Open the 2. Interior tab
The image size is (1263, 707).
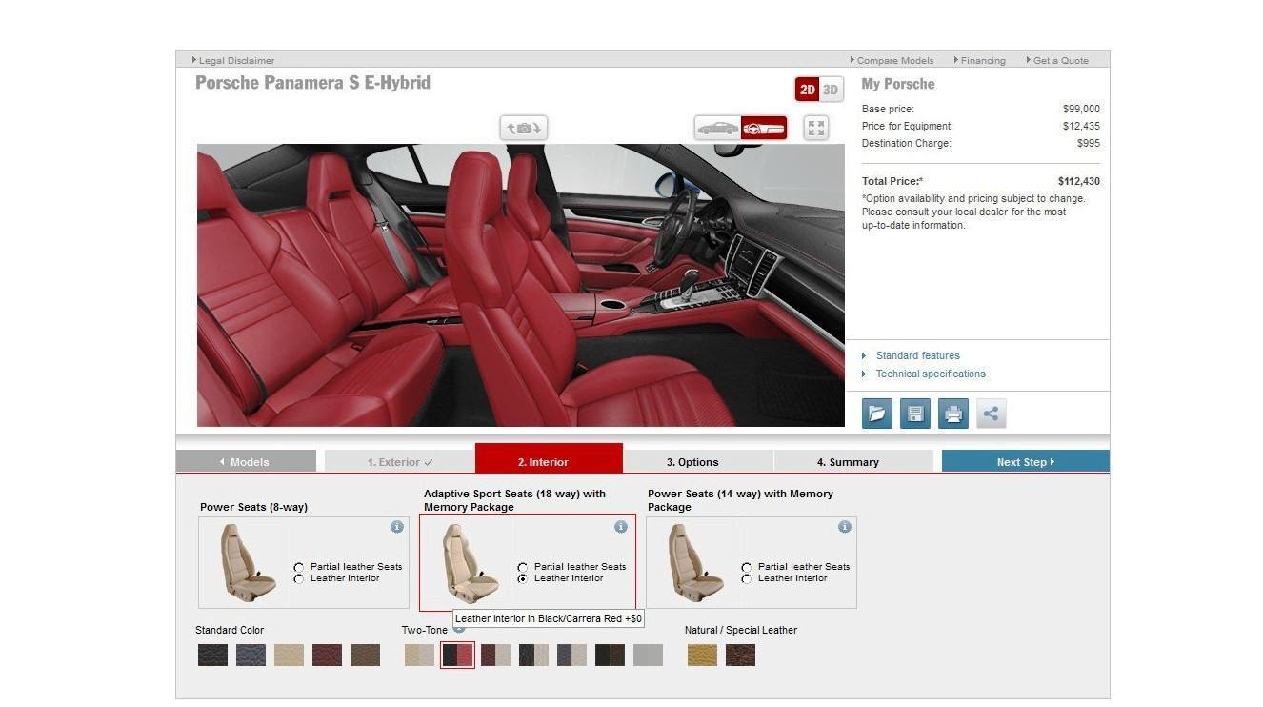pos(549,457)
